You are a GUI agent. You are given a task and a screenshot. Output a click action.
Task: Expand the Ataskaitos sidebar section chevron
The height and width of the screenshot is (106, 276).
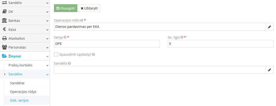pos(47,39)
